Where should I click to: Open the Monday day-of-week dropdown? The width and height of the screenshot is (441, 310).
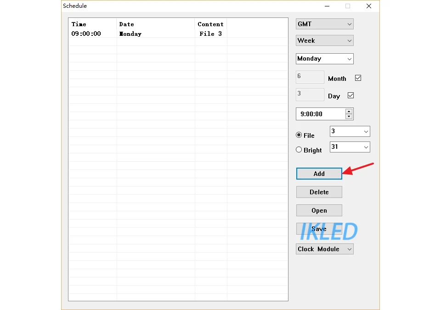[x=325, y=59]
